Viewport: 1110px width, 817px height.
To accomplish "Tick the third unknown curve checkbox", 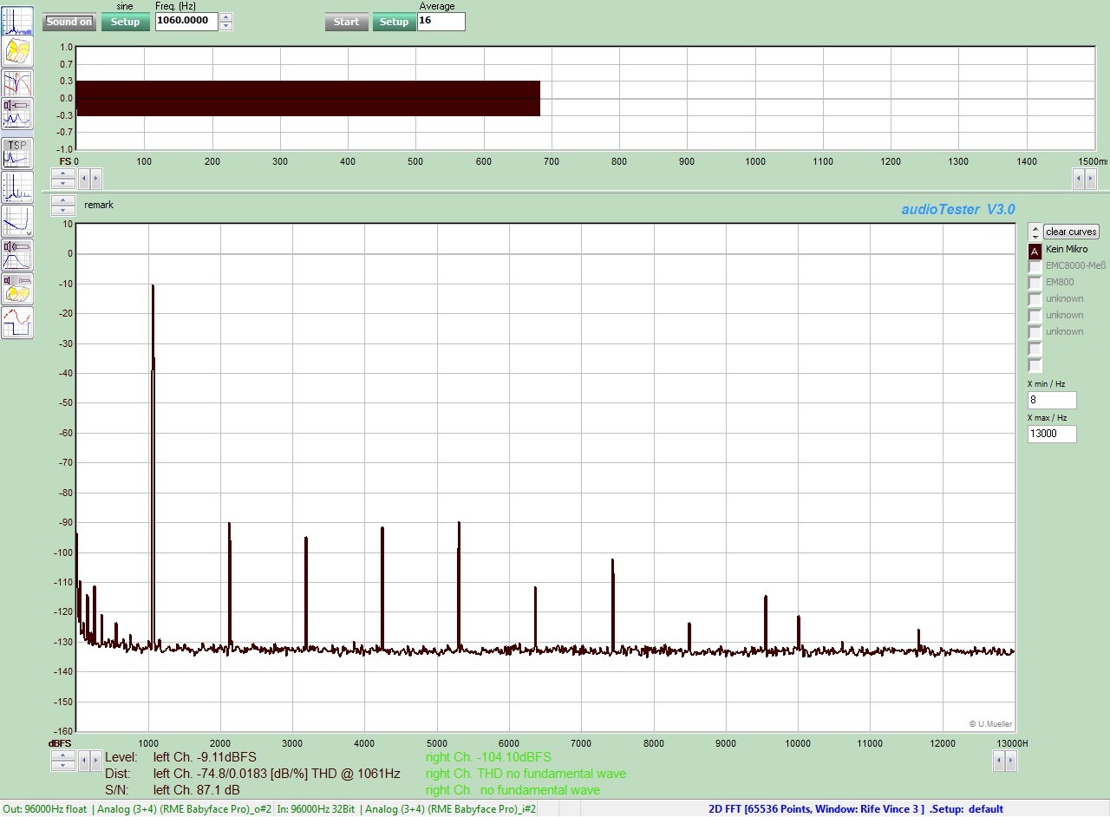I will pyautogui.click(x=1035, y=332).
